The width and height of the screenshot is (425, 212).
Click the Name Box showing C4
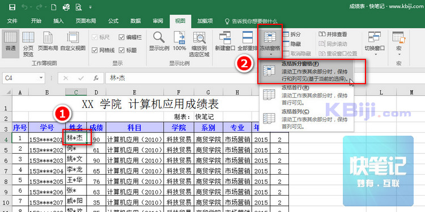click(x=20, y=78)
